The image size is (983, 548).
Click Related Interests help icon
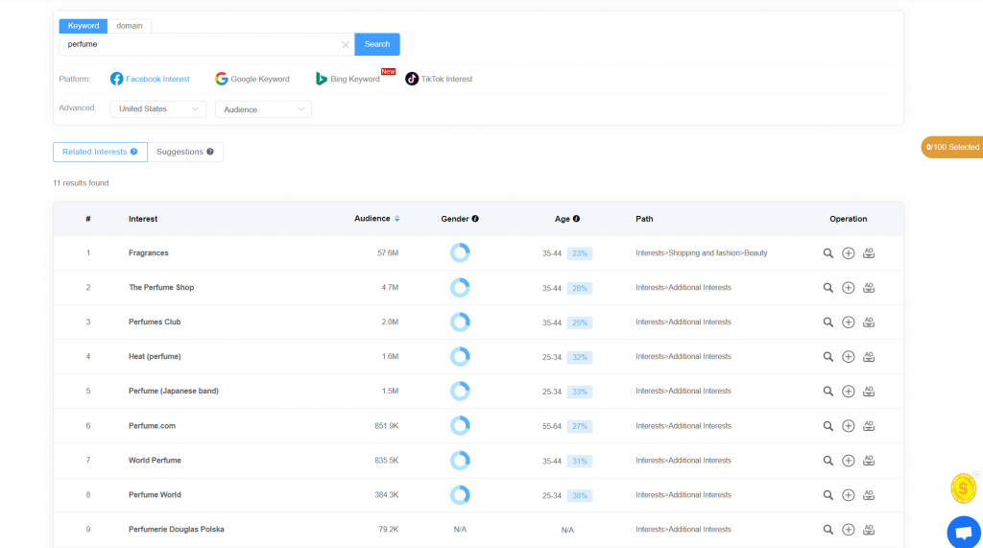tap(134, 152)
